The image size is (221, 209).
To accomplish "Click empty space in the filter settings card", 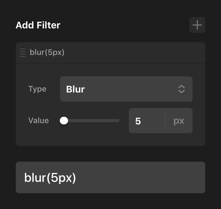I will tap(110, 139).
